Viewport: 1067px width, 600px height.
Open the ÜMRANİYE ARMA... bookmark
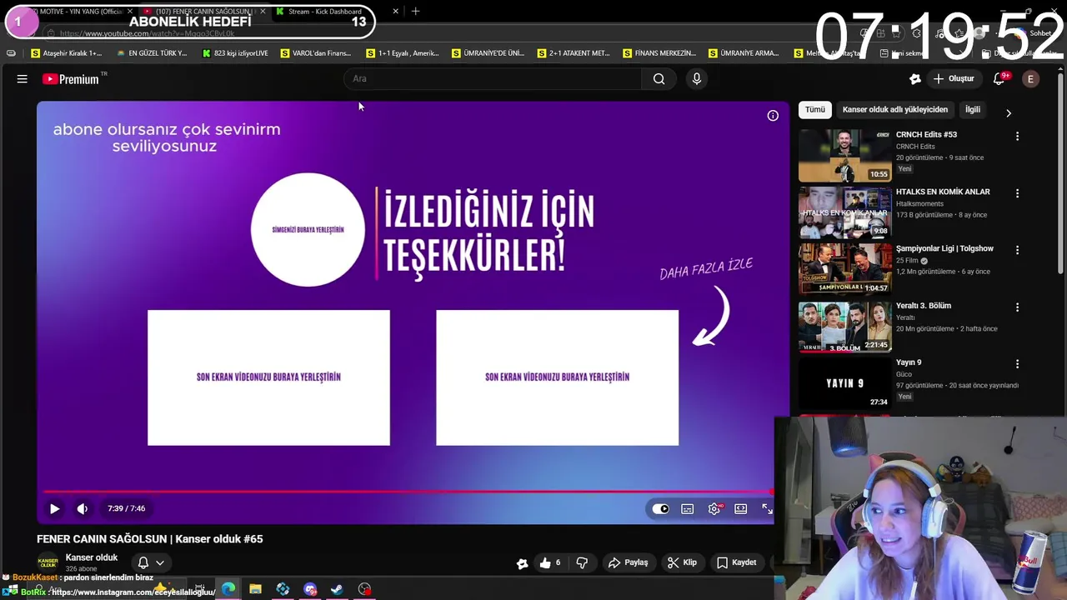click(x=744, y=53)
